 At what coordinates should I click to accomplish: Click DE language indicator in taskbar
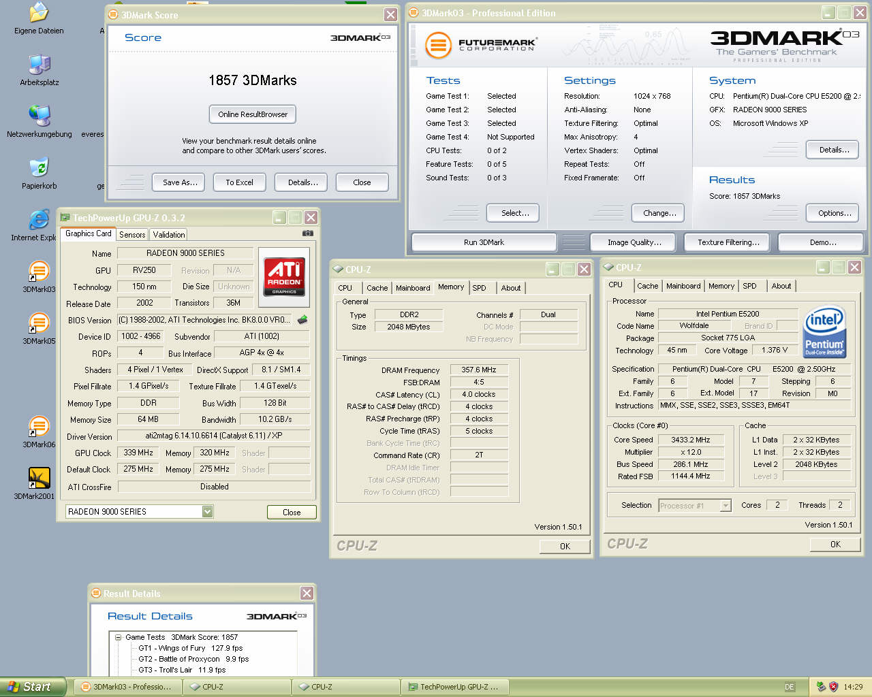(x=790, y=687)
